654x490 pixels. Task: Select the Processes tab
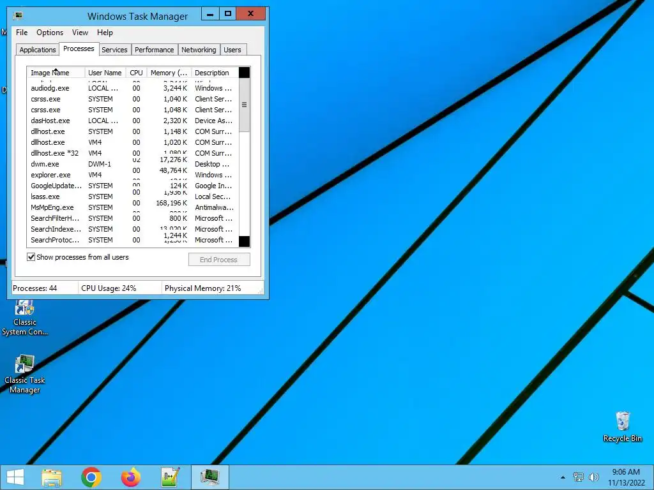pos(79,48)
